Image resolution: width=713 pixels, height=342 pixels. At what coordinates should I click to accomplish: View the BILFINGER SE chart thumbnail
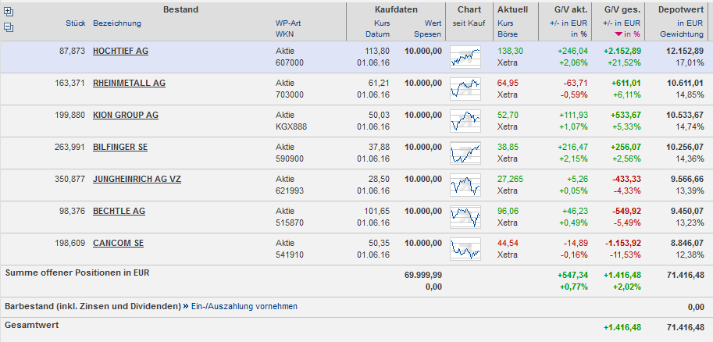pos(465,153)
